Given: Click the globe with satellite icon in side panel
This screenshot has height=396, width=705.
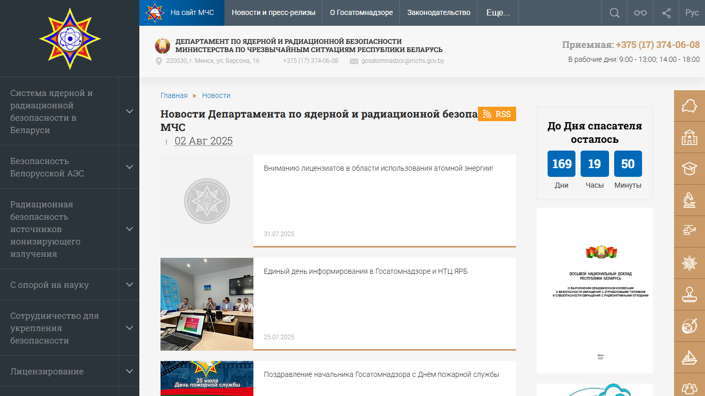Looking at the screenshot, I should coord(690,326).
